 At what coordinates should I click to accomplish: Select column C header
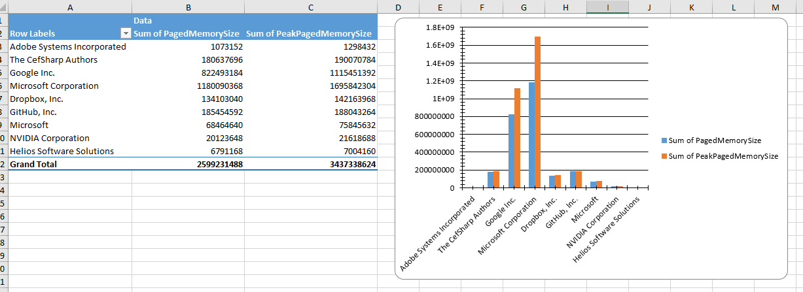311,7
